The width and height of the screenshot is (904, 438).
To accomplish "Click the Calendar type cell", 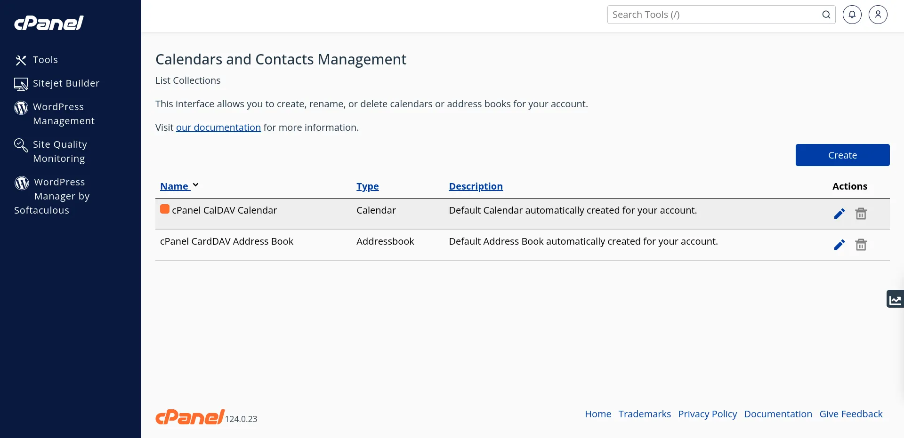I will click(x=376, y=210).
